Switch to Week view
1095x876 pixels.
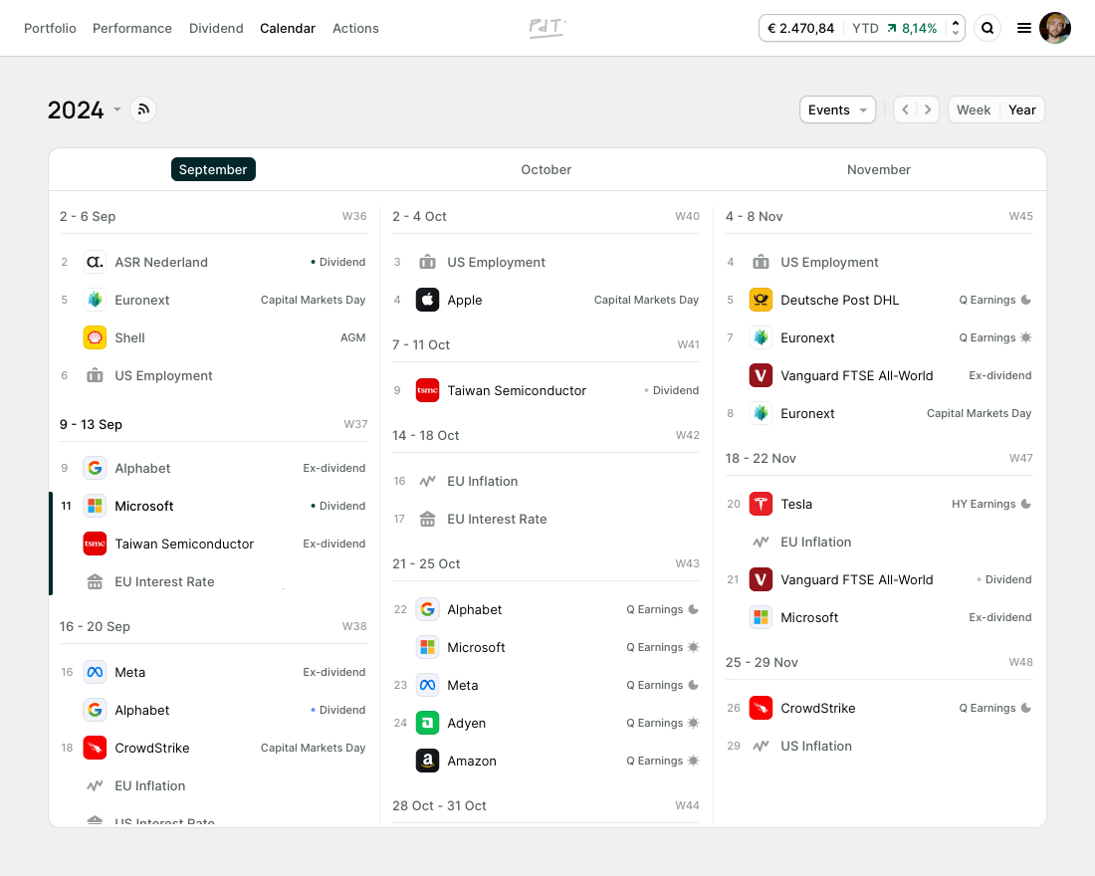[973, 109]
